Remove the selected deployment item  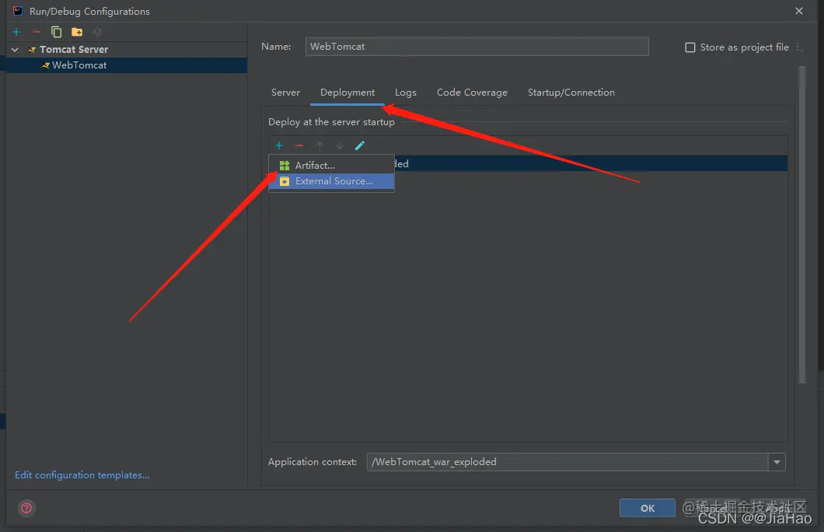pos(299,145)
